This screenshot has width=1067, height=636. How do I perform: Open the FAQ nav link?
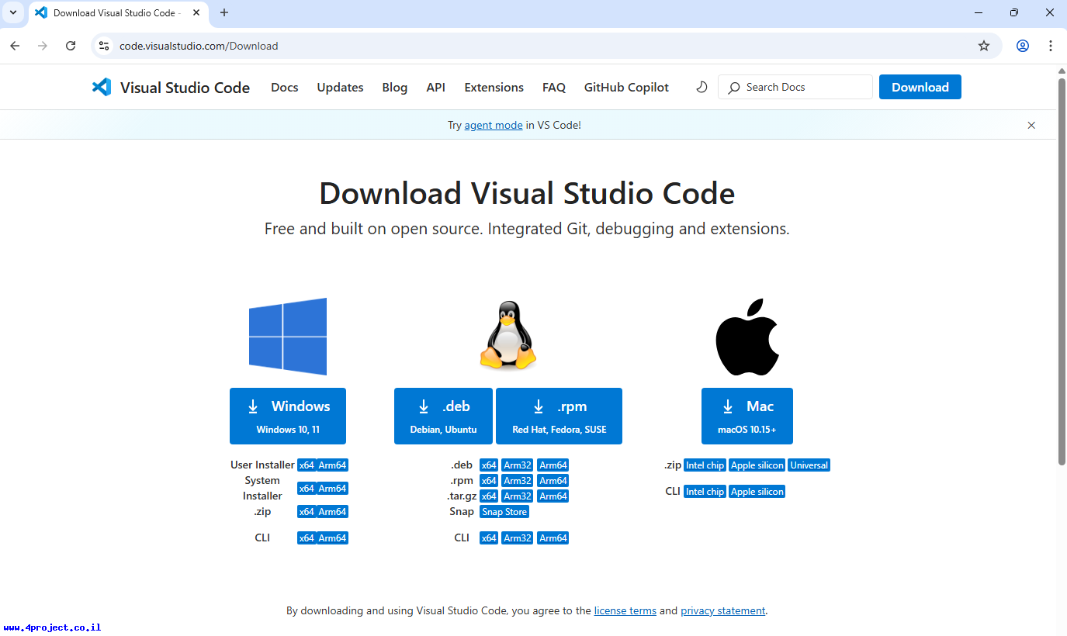coord(554,88)
